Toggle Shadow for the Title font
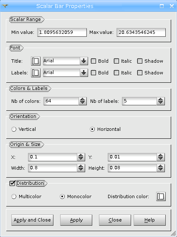The height and width of the screenshot is (237, 177). coord(140,61)
